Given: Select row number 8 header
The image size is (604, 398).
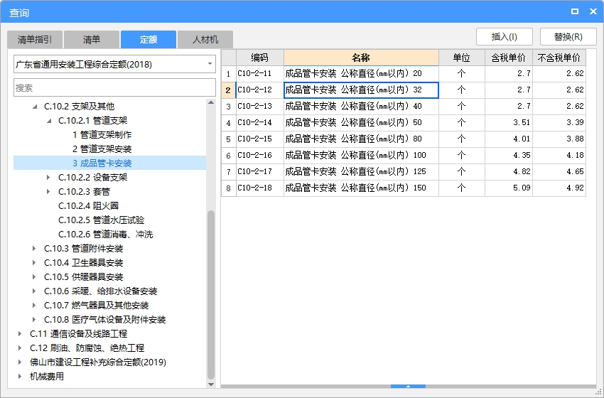Looking at the screenshot, I should (x=228, y=188).
